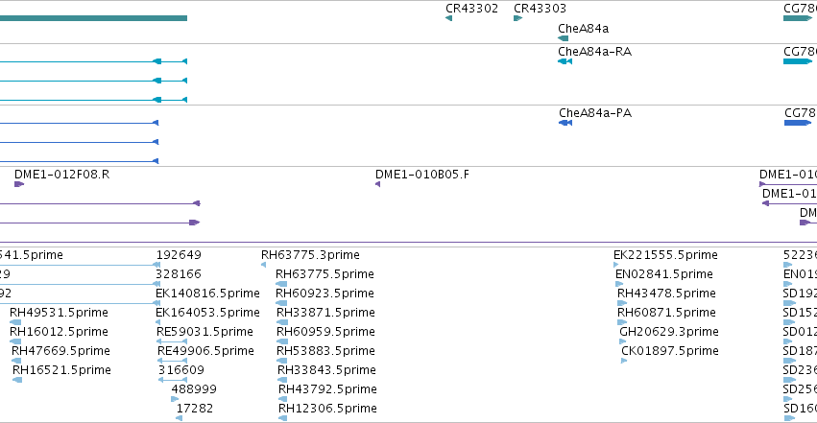Select the GH20629.3prime EST label
The height and width of the screenshot is (423, 817).
pos(669,332)
